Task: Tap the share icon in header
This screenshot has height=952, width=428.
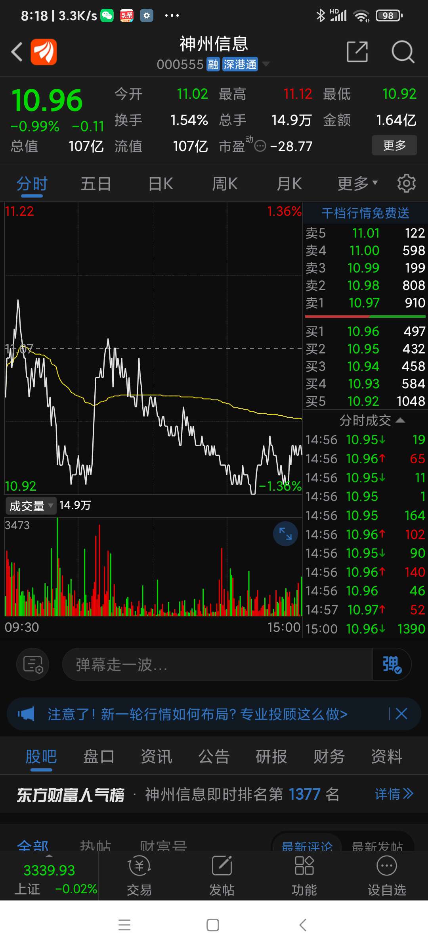Action: (x=357, y=52)
